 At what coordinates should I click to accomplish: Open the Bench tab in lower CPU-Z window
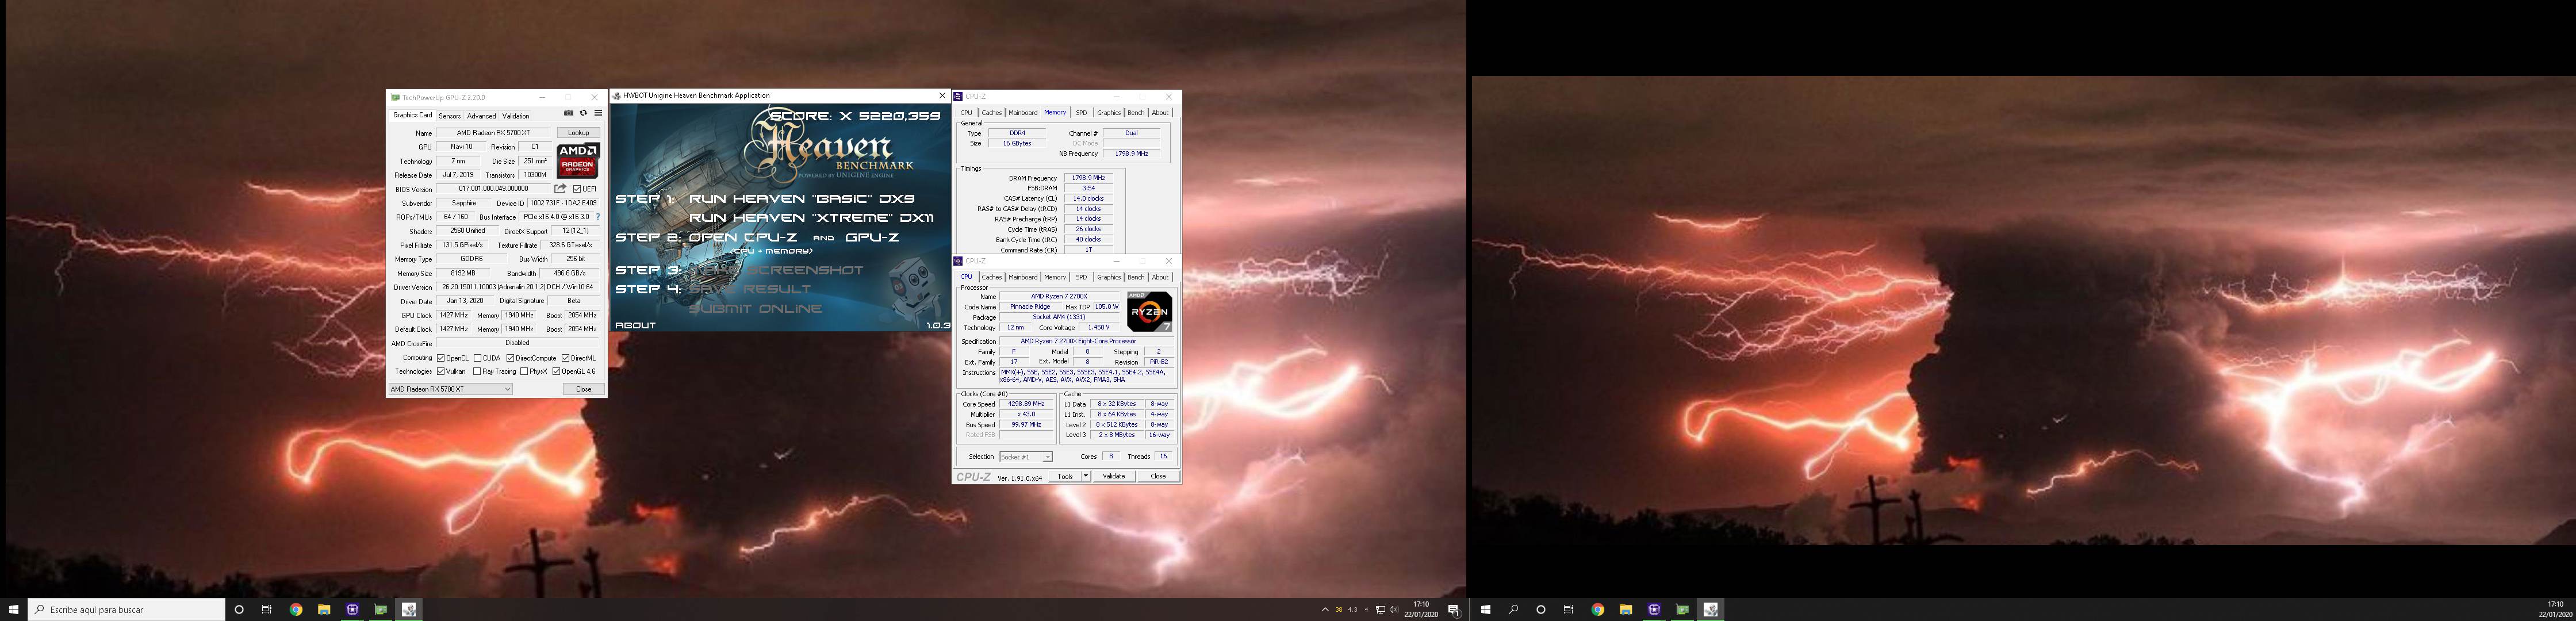tap(1136, 277)
